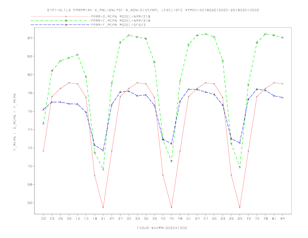Click the y-axis label F_MEAN | O_MEAN | F_MEAN
Image resolution: width=308 pixels, height=238 pixels.
(x=15, y=122)
